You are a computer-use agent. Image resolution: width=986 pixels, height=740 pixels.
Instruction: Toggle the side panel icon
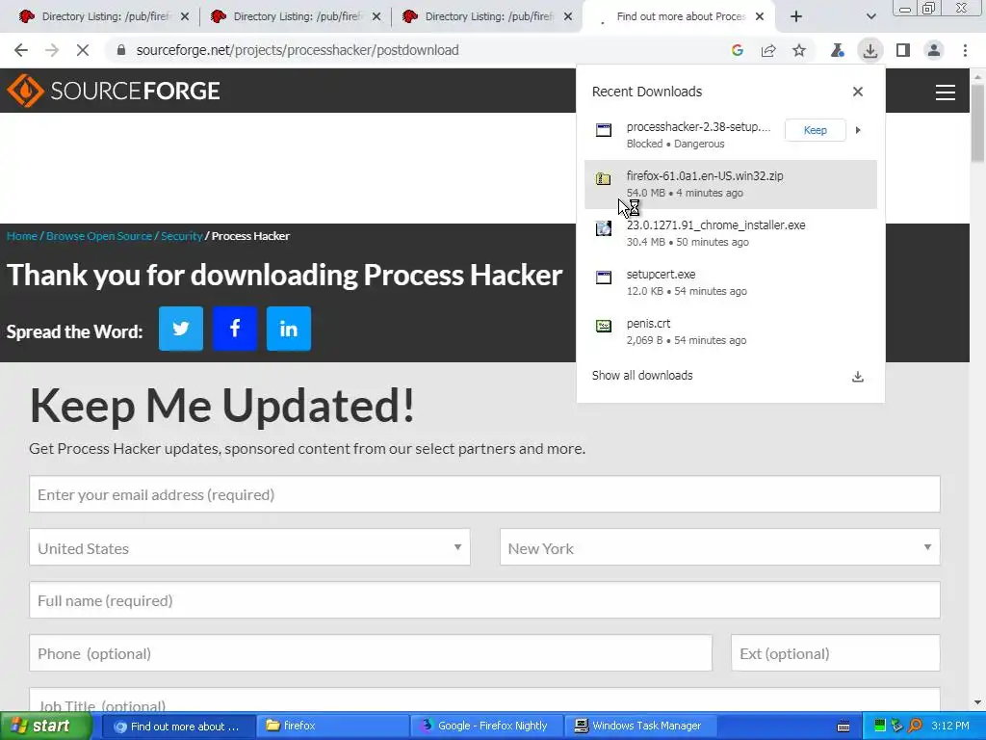(903, 50)
